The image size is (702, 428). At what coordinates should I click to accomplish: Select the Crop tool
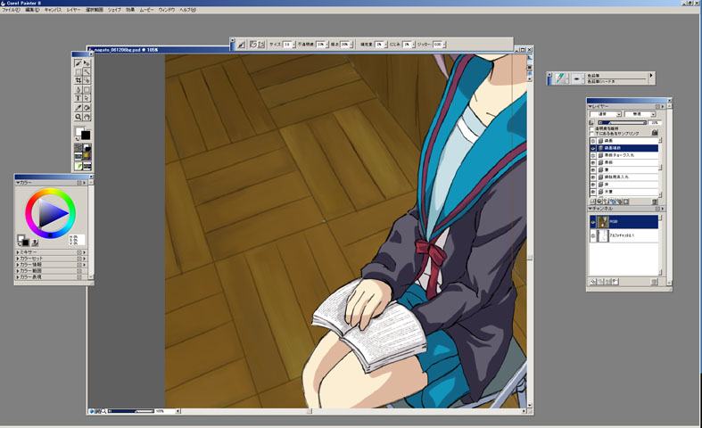click(x=78, y=80)
